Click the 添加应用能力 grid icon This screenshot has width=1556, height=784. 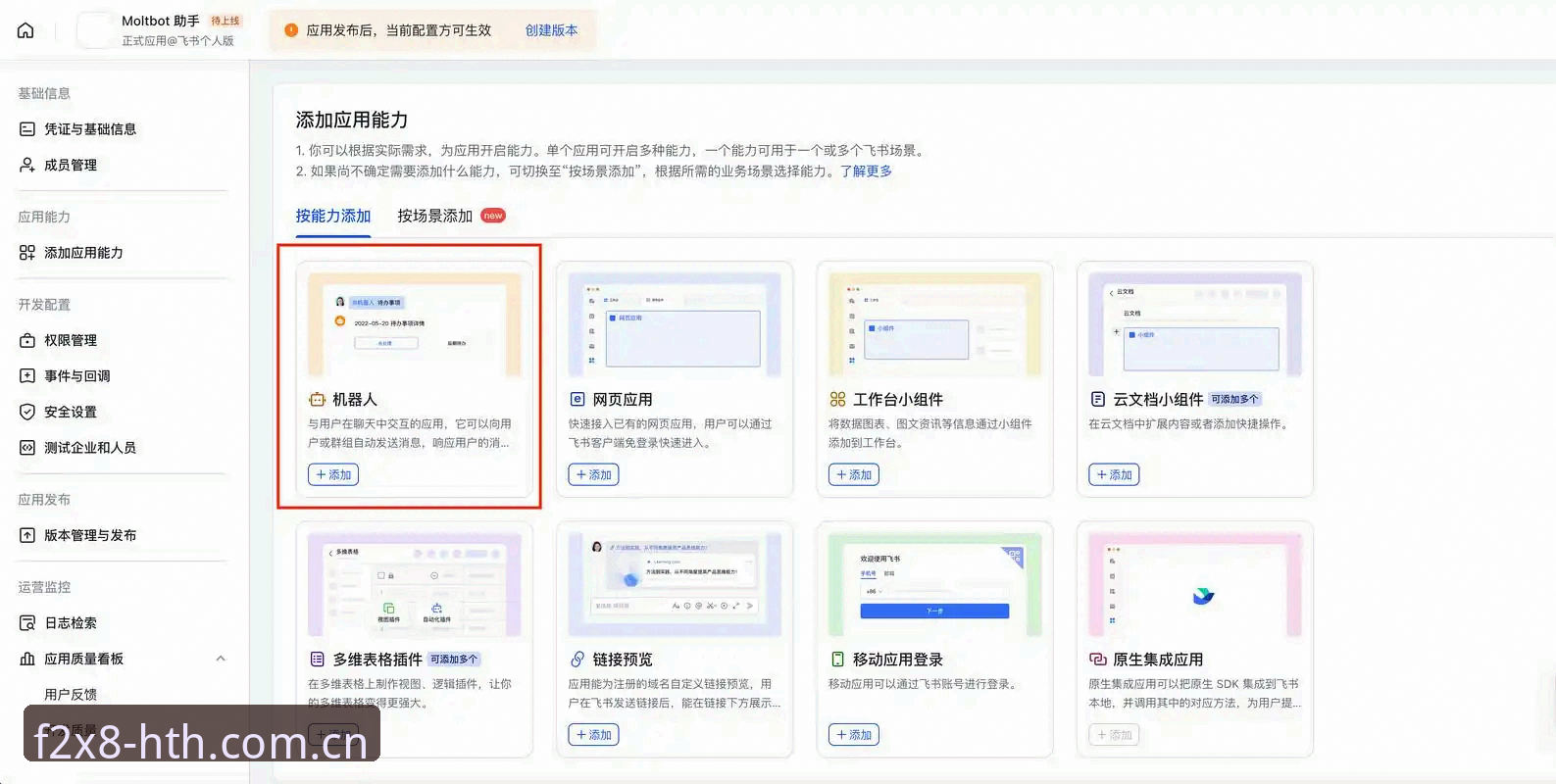pyautogui.click(x=27, y=253)
